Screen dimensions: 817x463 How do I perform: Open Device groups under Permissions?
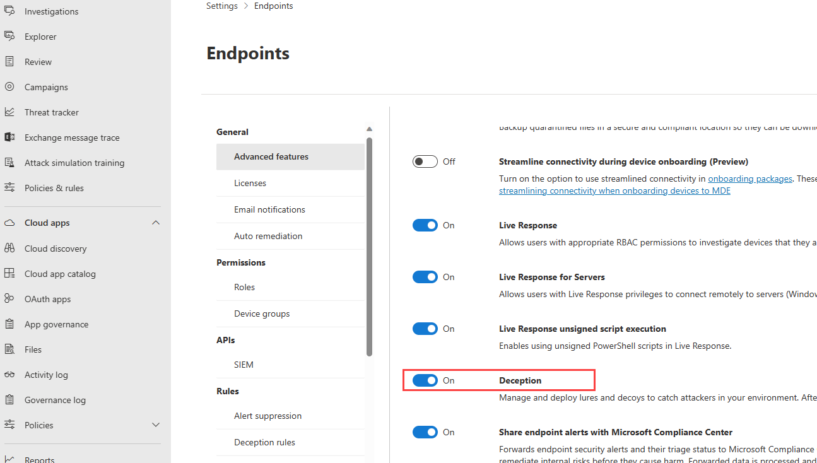[262, 314]
